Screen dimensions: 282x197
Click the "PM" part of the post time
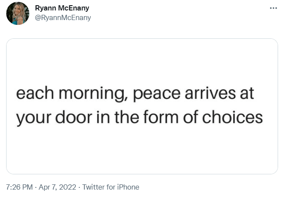click(27, 187)
